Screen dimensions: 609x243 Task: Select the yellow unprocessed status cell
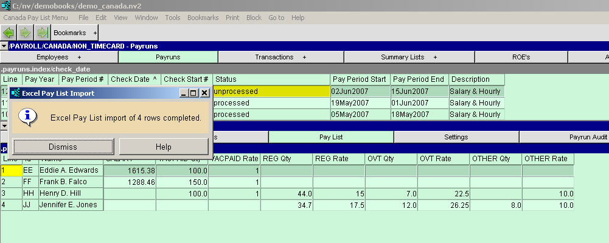click(x=271, y=92)
